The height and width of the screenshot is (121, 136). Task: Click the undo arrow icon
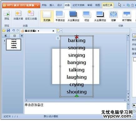click(x=13, y=31)
